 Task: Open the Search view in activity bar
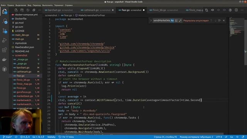(x=5, y=21)
